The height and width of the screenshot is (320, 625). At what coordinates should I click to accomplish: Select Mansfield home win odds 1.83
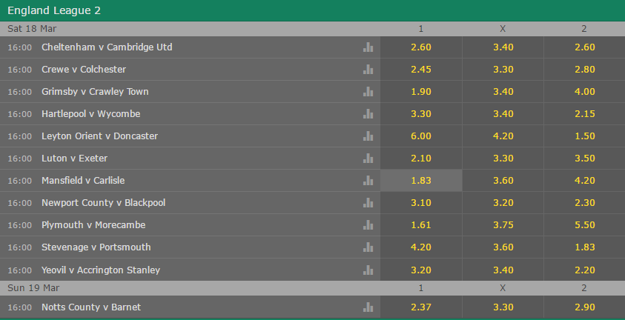(x=421, y=180)
